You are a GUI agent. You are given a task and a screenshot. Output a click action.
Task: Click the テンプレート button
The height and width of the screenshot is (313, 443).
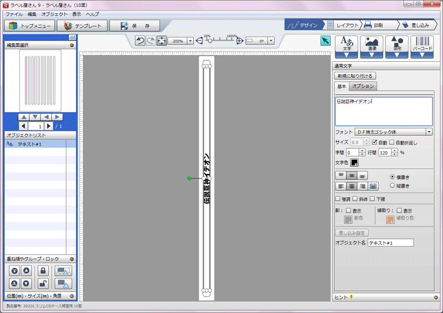coord(82,26)
